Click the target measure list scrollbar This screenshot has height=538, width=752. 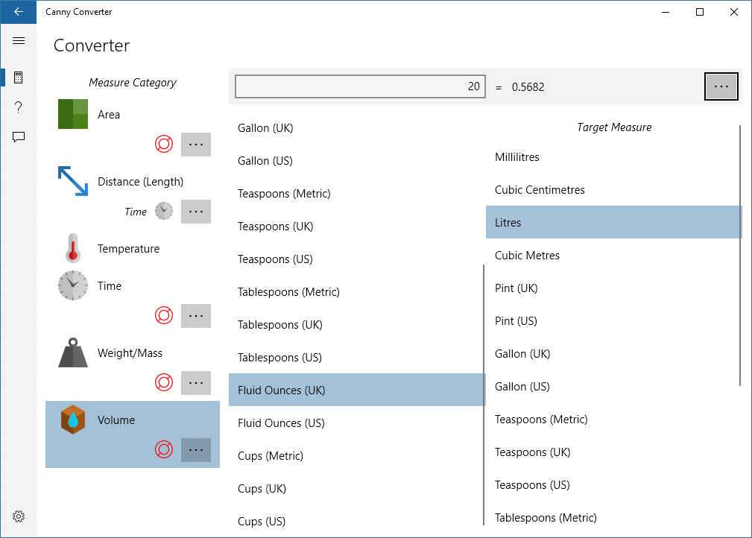click(x=740, y=255)
